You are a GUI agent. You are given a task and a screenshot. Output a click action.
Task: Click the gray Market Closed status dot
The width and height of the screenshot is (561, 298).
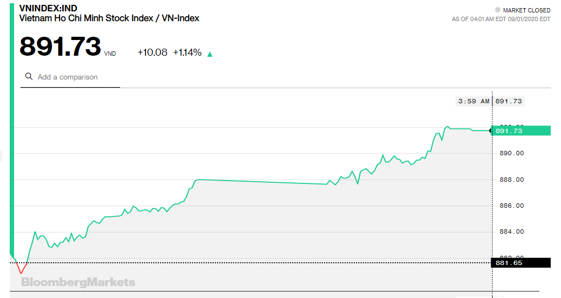point(497,10)
